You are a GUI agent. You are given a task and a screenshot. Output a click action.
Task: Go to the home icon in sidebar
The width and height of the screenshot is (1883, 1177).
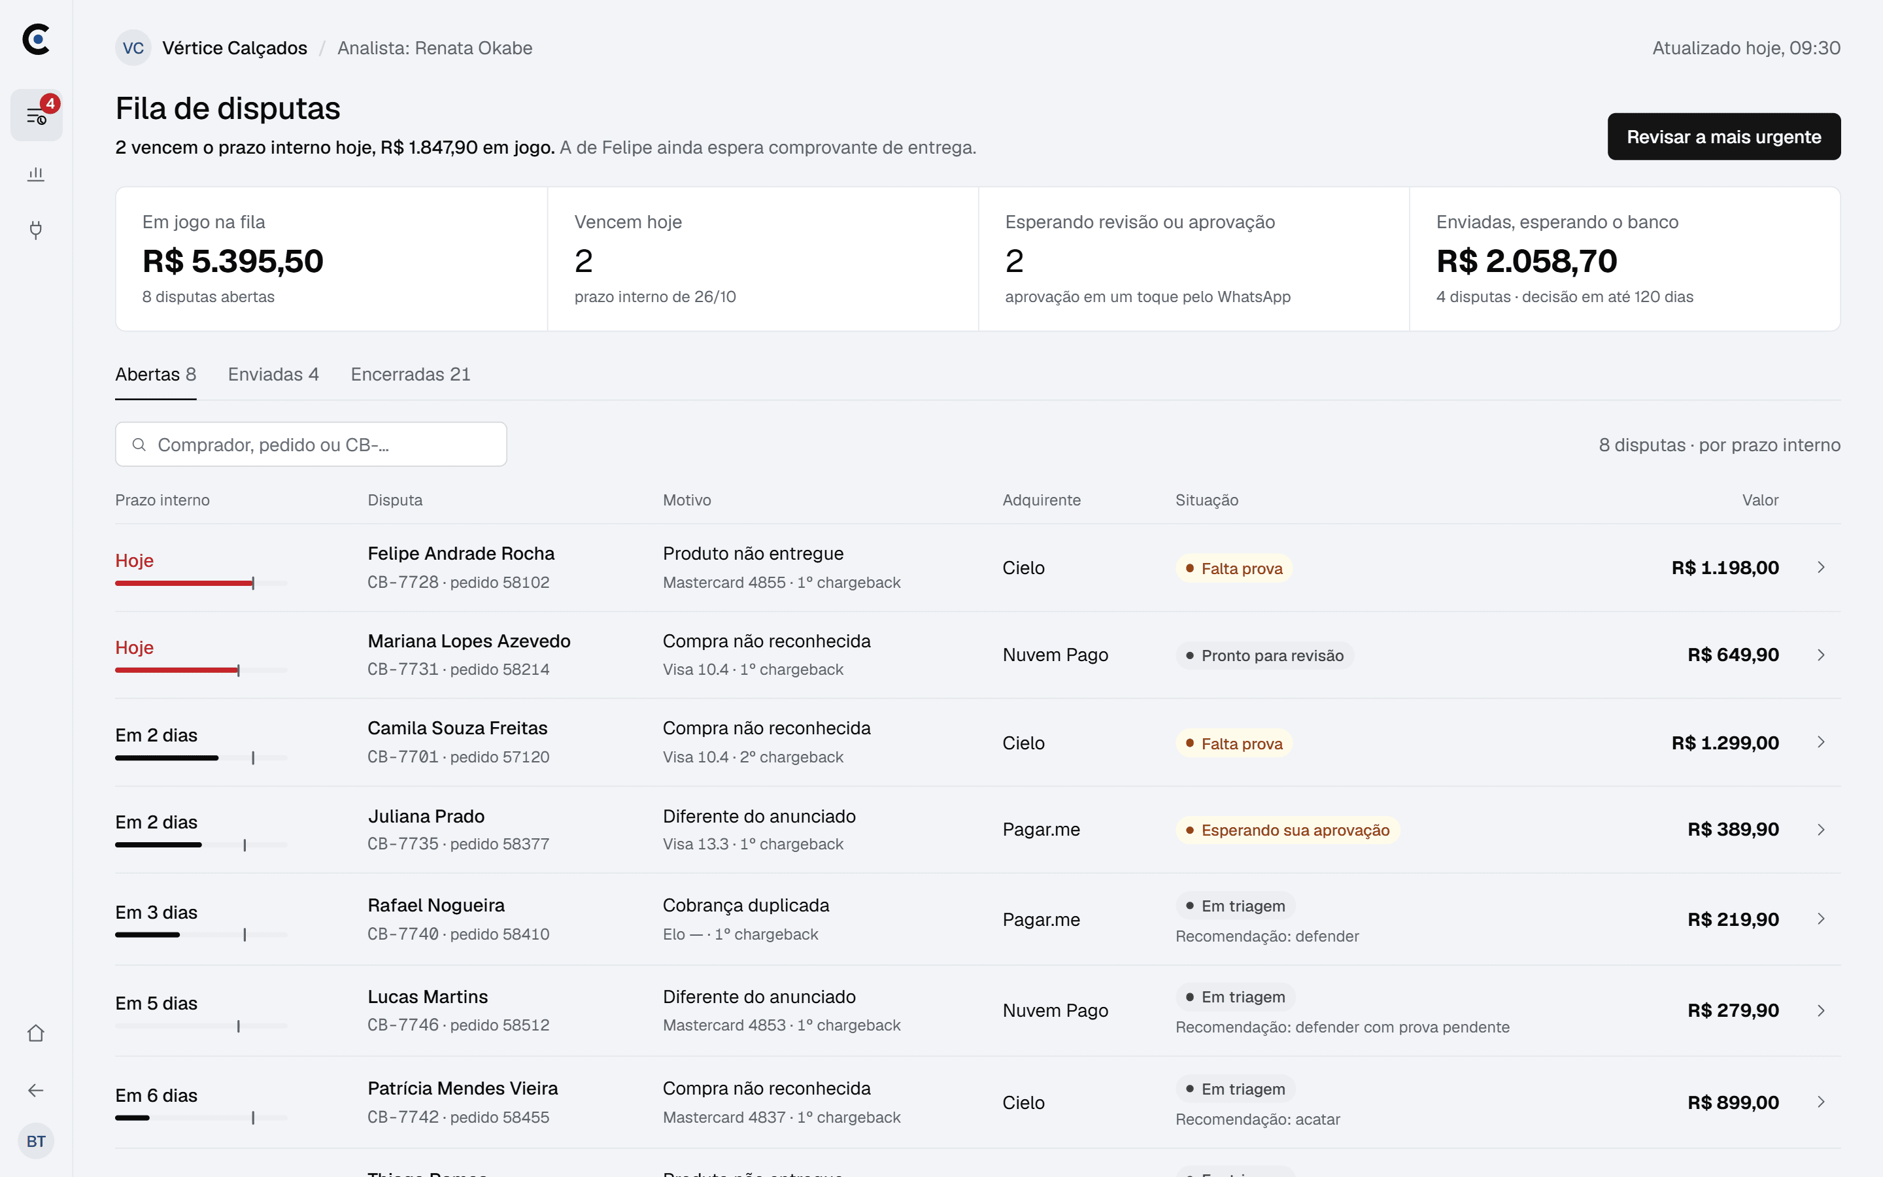(36, 1033)
